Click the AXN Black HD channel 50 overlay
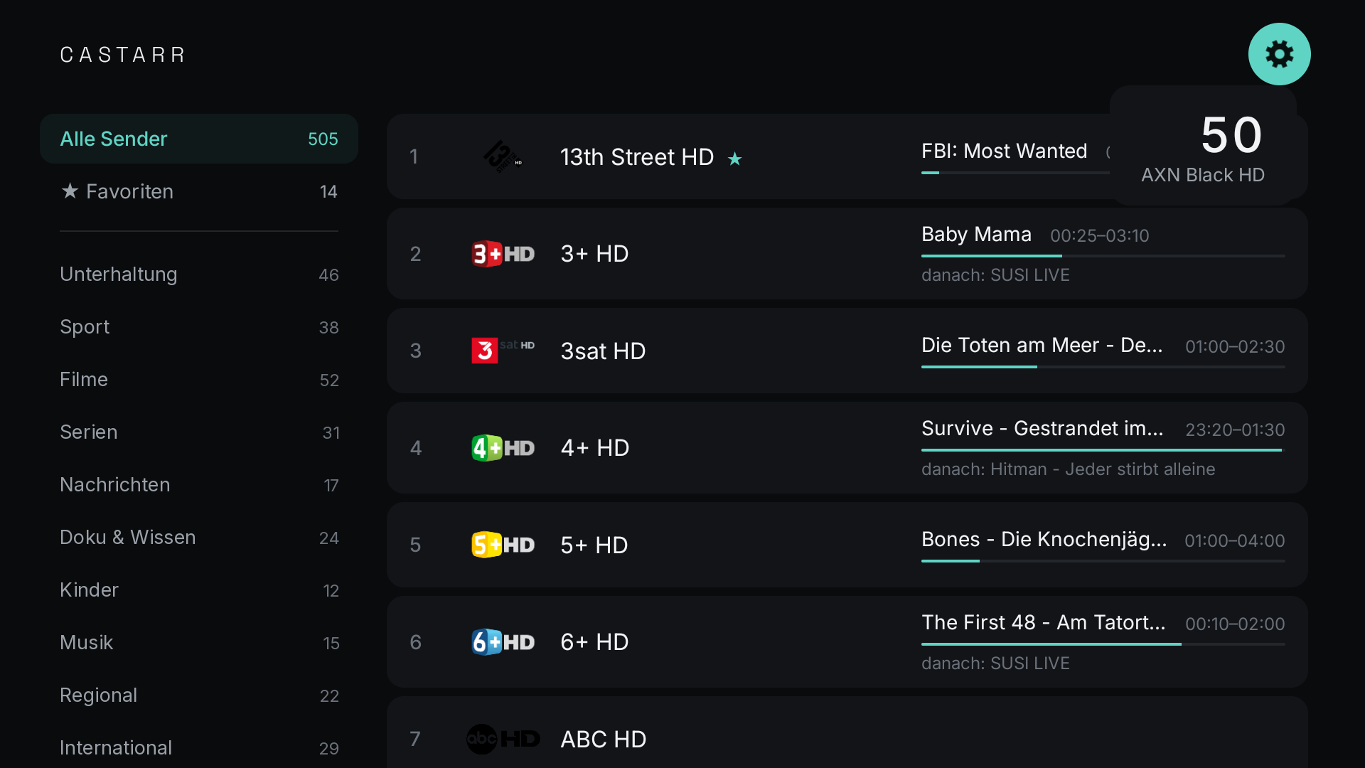Screen dimensions: 1365x768 (x=1203, y=146)
